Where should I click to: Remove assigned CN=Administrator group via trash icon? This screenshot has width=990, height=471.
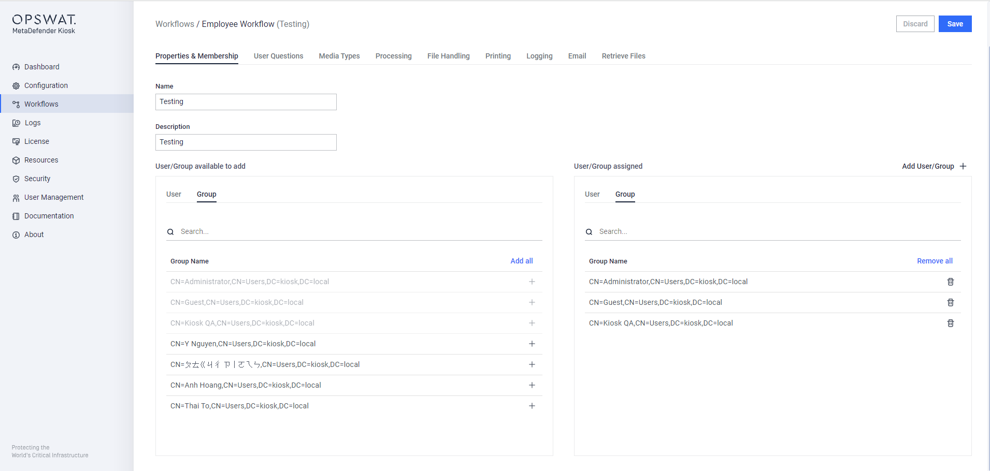951,282
